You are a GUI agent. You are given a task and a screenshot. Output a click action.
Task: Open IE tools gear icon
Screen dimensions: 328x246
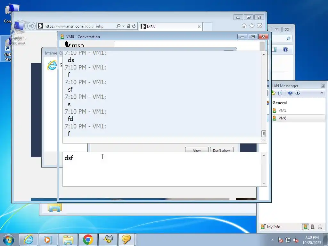260,26
